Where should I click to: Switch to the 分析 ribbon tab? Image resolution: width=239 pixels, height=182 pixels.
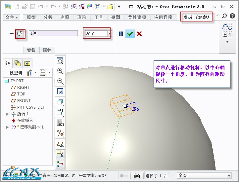click(48, 17)
